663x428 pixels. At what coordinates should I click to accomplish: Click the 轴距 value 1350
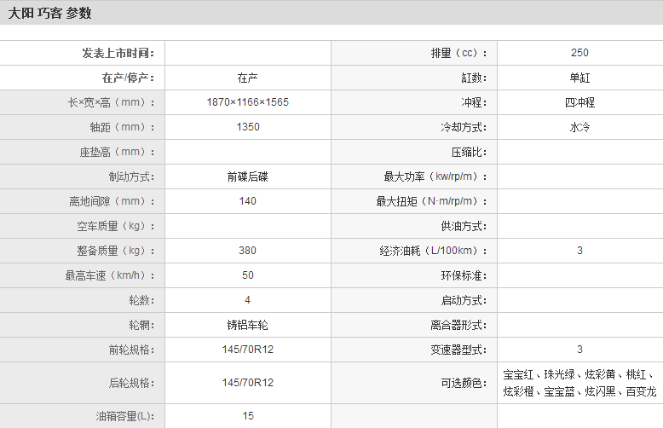pyautogui.click(x=247, y=127)
